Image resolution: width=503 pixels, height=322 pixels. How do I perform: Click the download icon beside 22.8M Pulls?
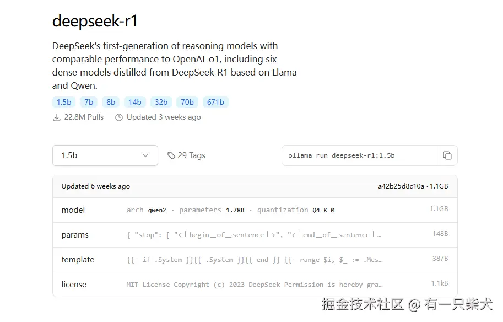pos(56,117)
